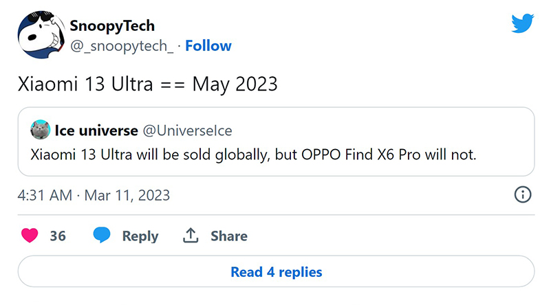551x305 pixels.
Task: Follow the @_snoopytech_ account
Action: (208, 45)
